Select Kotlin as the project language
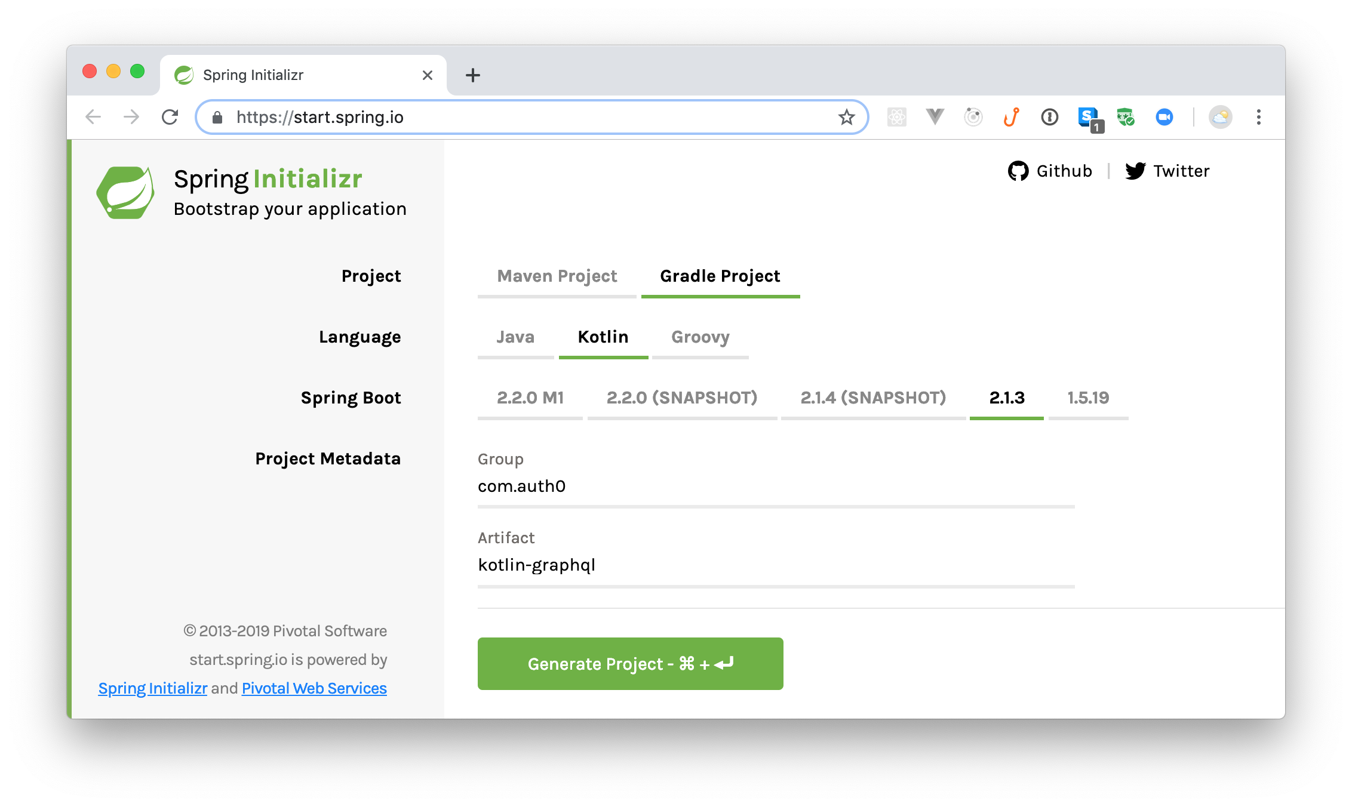Screen dimensions: 1352x807 click(604, 336)
